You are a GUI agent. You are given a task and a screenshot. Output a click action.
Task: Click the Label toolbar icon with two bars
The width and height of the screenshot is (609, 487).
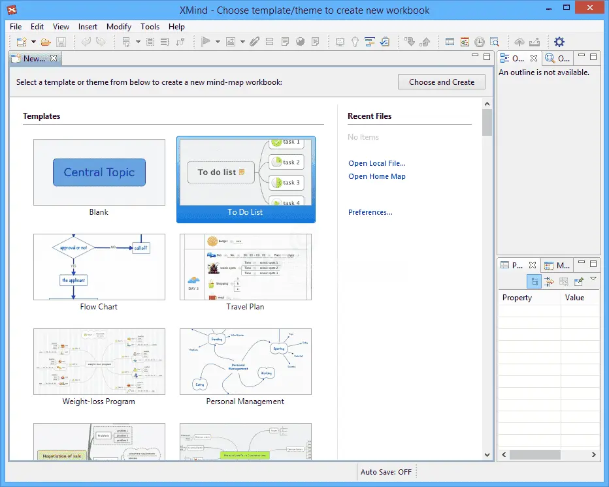tap(270, 42)
